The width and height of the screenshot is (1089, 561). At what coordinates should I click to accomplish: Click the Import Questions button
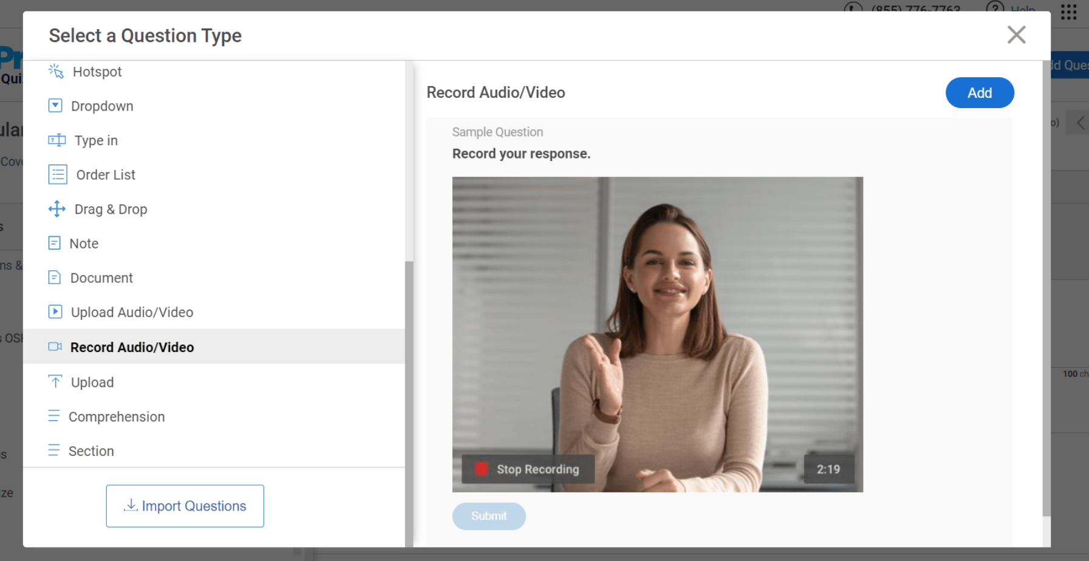185,506
